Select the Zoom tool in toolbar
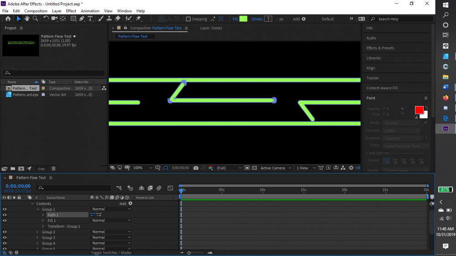The width and height of the screenshot is (456, 256). (x=35, y=19)
